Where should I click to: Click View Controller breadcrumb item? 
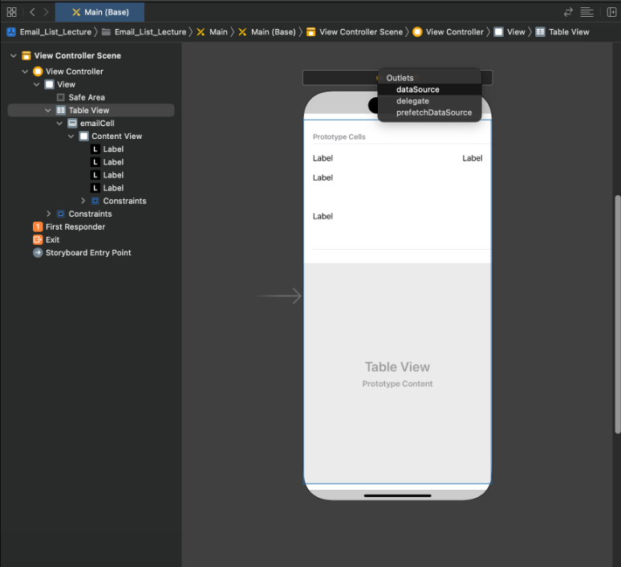pyautogui.click(x=448, y=32)
